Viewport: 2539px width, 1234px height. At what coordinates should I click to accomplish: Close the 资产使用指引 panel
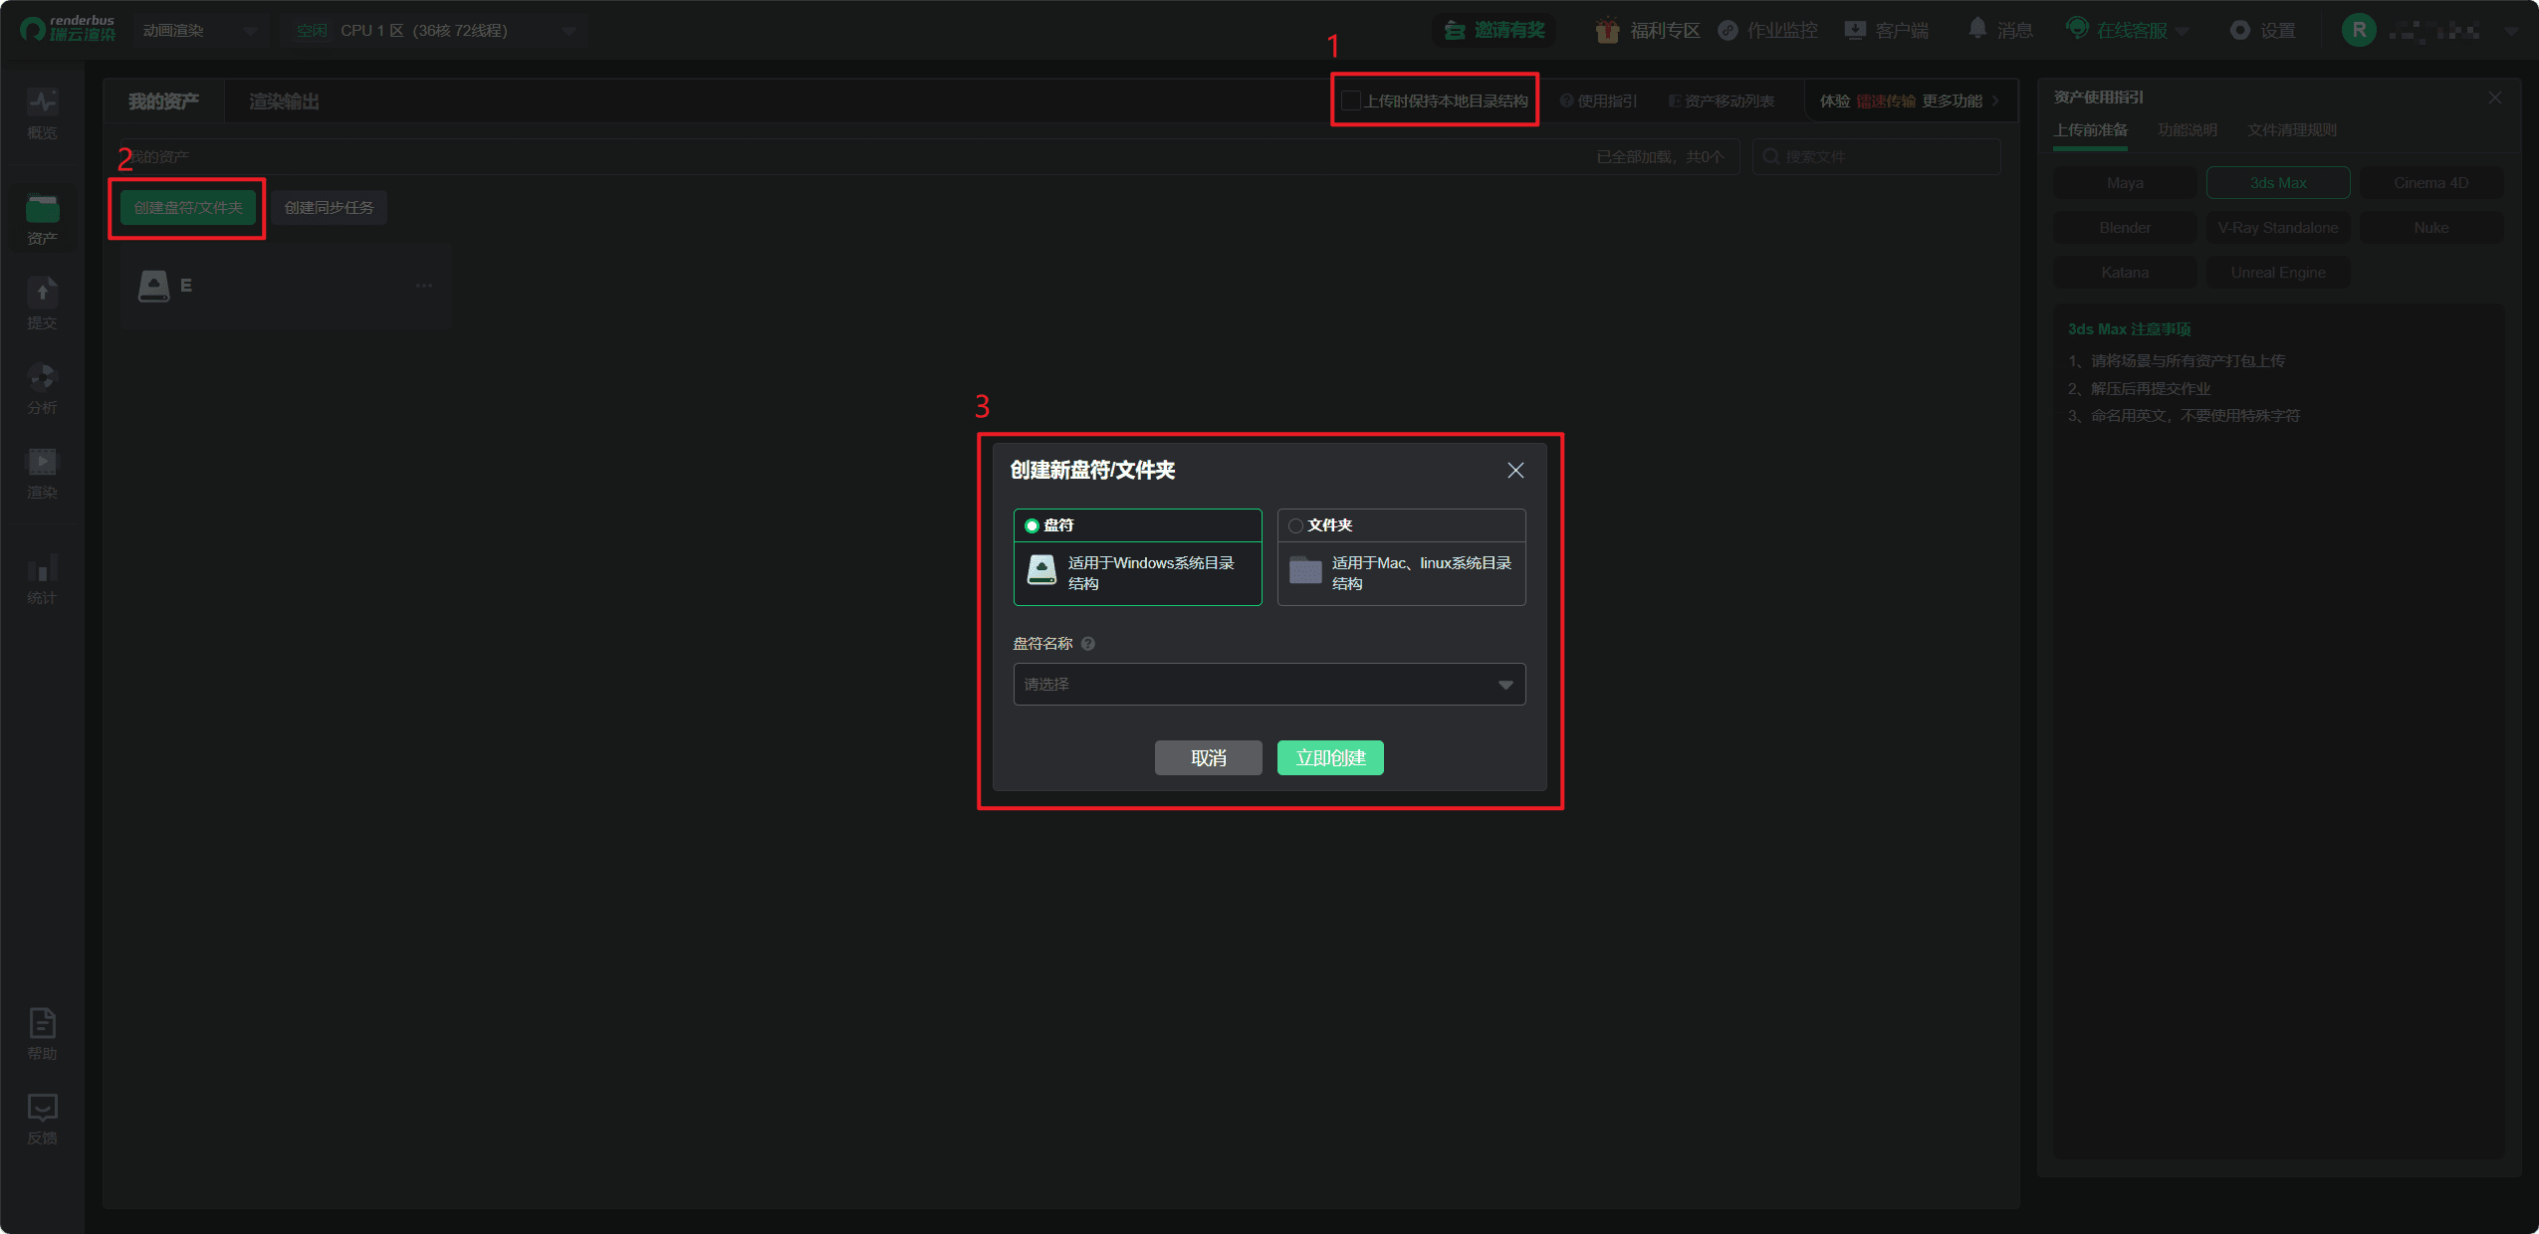[2494, 98]
